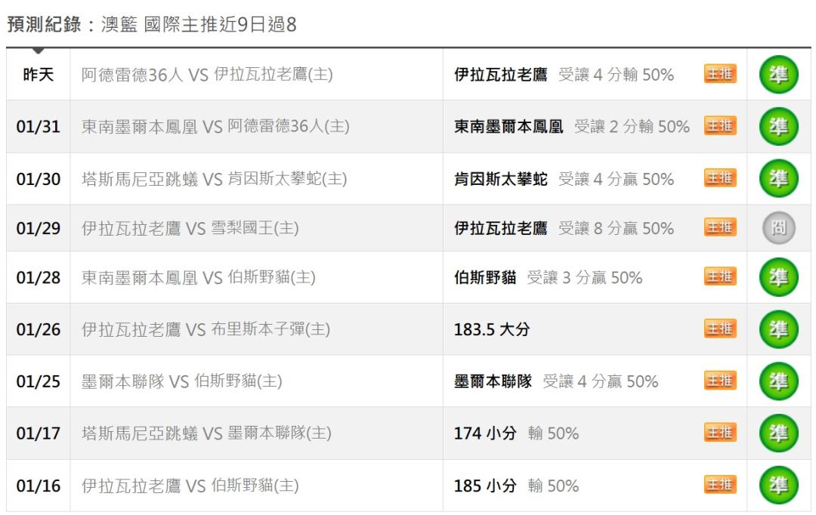Screen dimensions: 816x515
Task: Open the 阿德雷德36人 VS 伊拉瓦拉老鷹 match
Action: [x=207, y=75]
